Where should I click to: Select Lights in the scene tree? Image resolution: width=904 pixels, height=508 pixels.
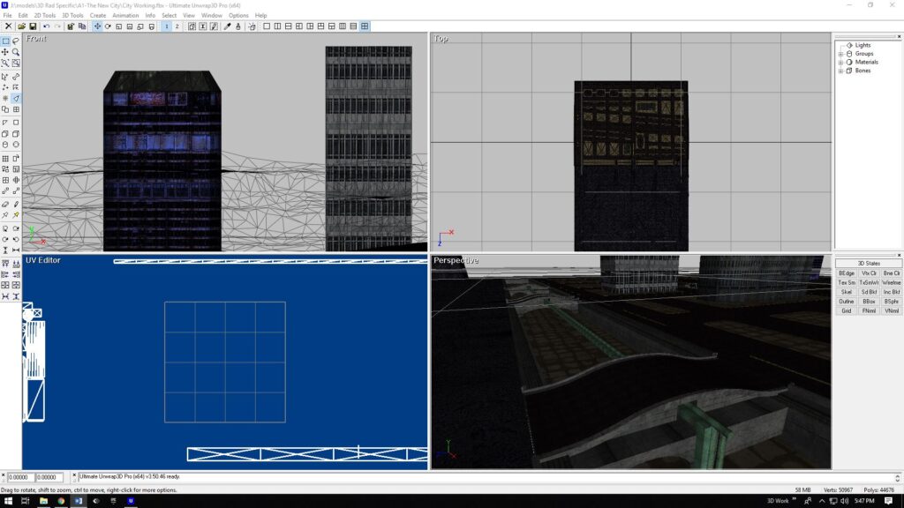tap(862, 45)
